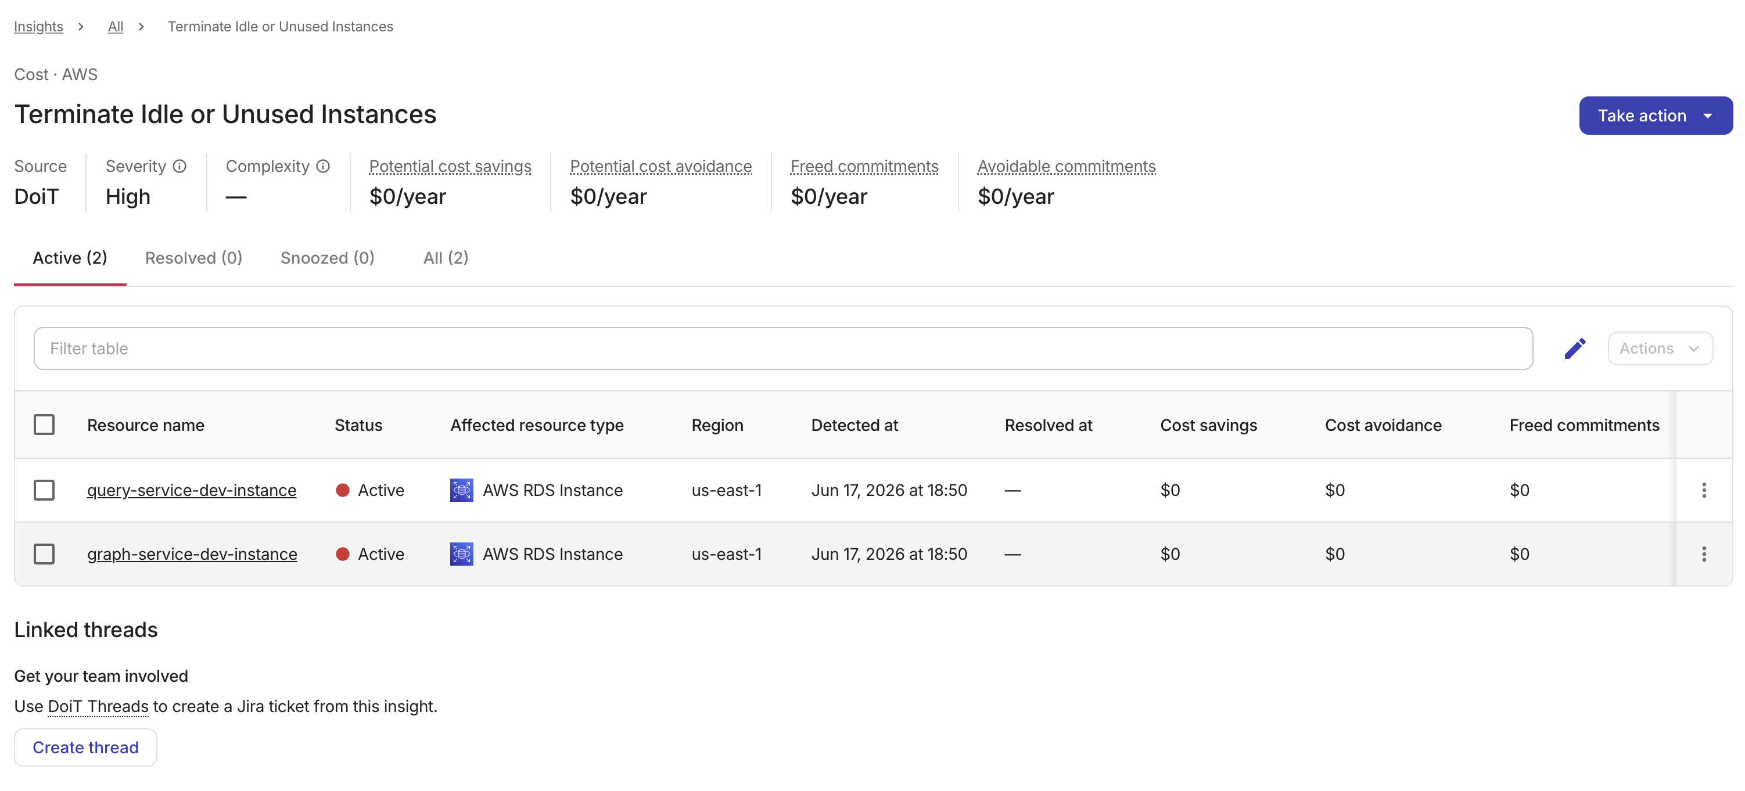Click the Cost savings column header
Image resolution: width=1745 pixels, height=791 pixels.
pos(1208,425)
